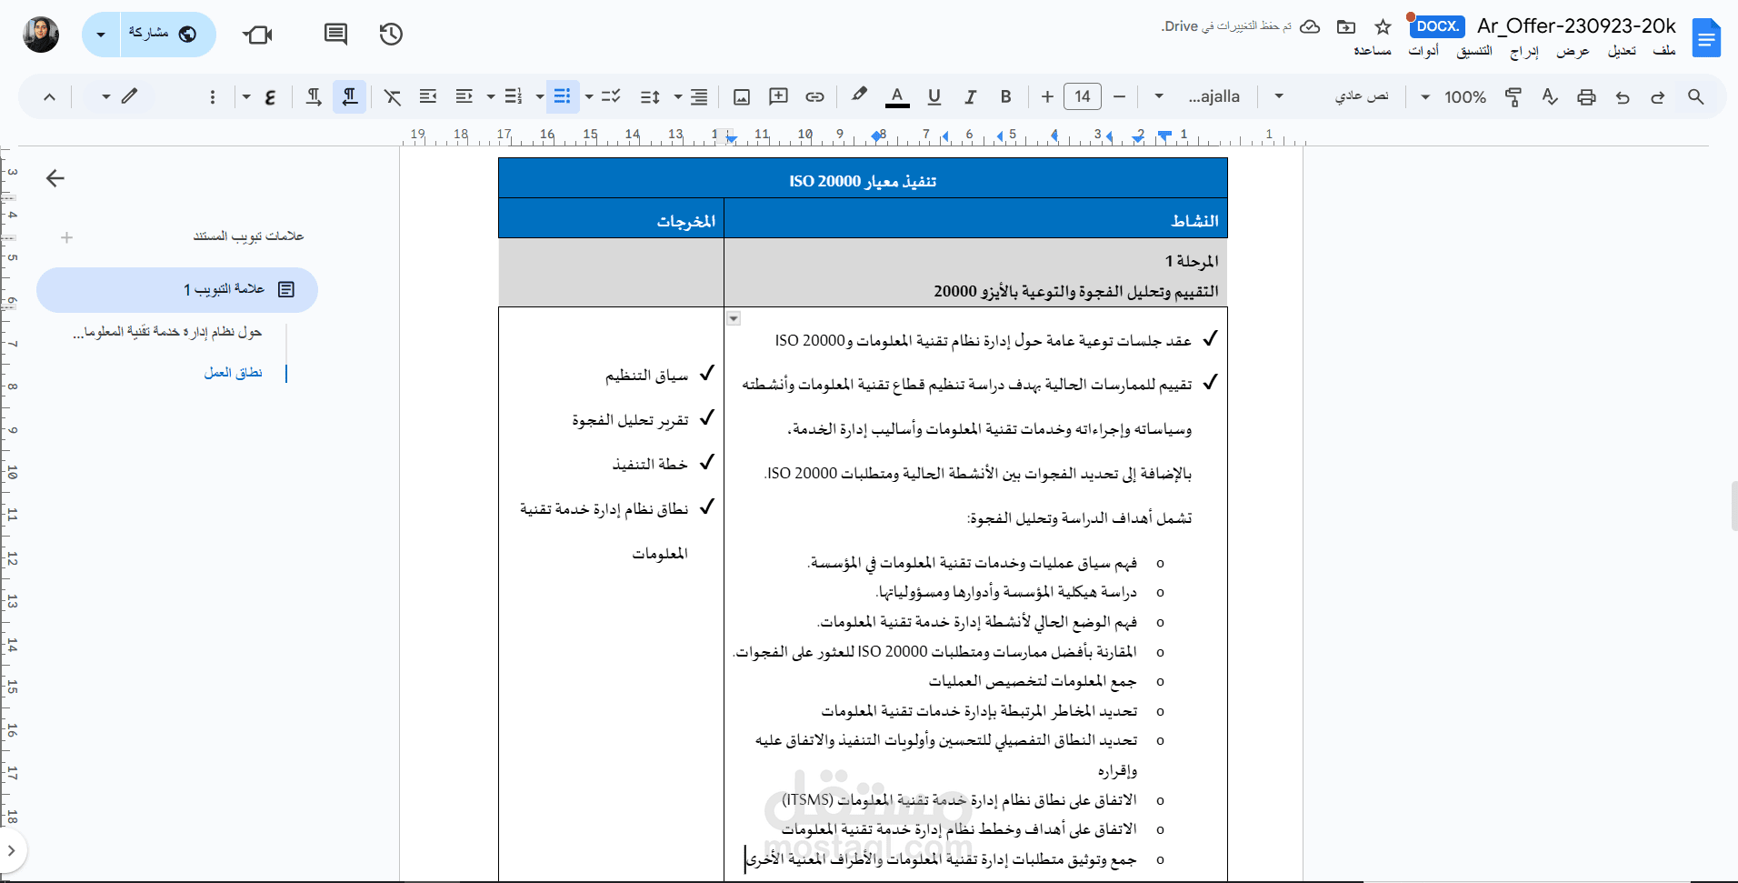The height and width of the screenshot is (883, 1738).
Task: Click the مشاركة share button
Action: point(168,35)
